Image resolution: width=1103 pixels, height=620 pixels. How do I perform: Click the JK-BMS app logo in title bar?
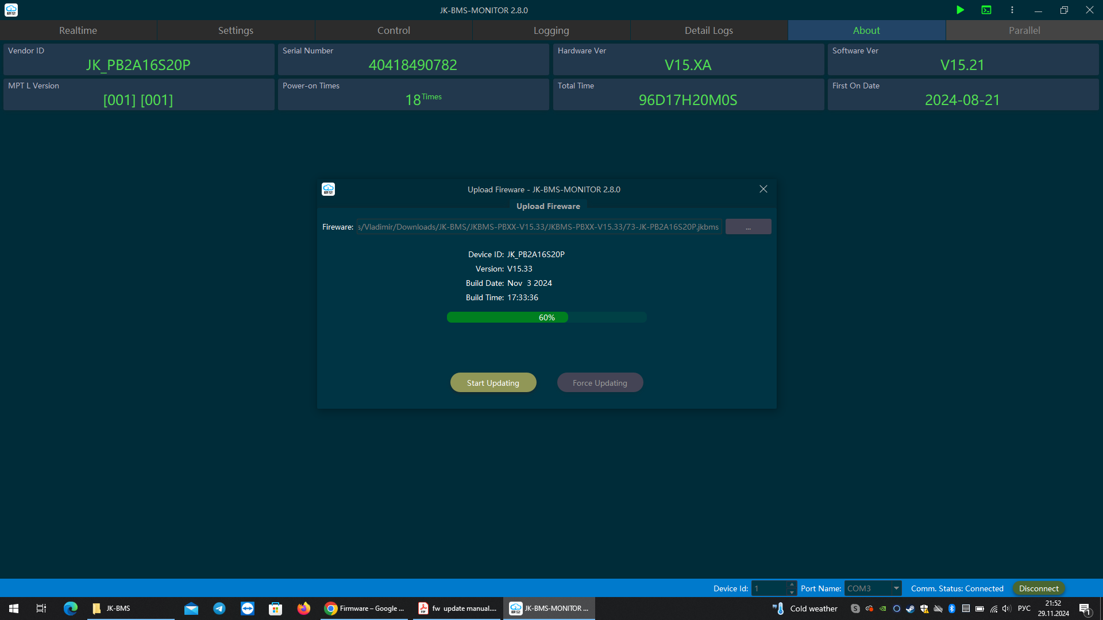click(x=11, y=10)
